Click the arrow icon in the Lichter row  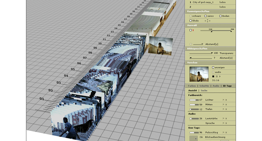(223, 100)
